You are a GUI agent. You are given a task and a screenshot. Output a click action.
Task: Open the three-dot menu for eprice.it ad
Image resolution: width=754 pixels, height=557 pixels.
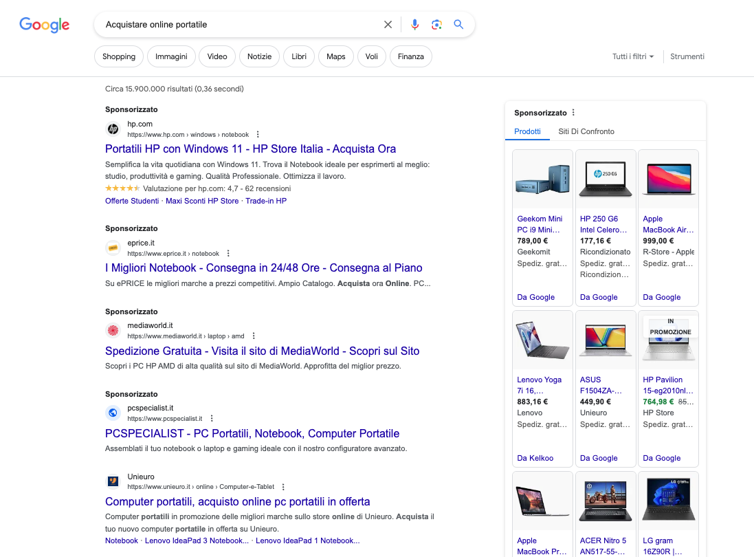[228, 254]
